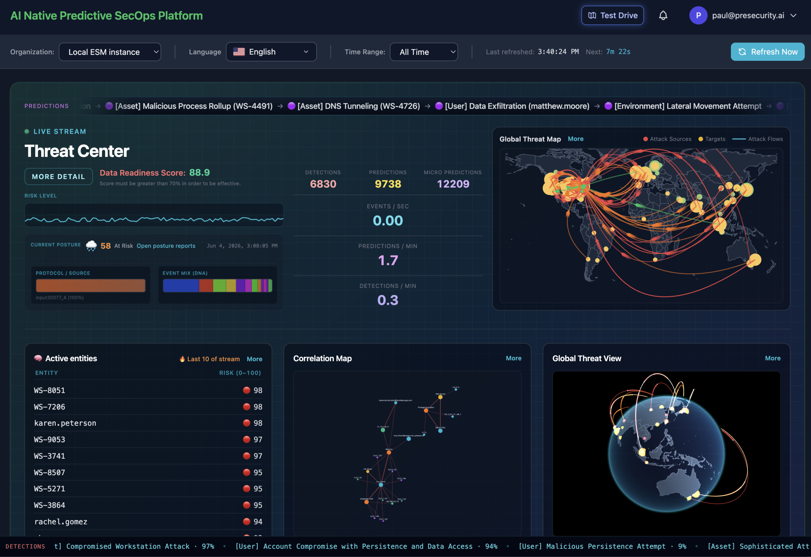Expand the account menu chevron
Screen dimensions: 811x557
click(793, 15)
